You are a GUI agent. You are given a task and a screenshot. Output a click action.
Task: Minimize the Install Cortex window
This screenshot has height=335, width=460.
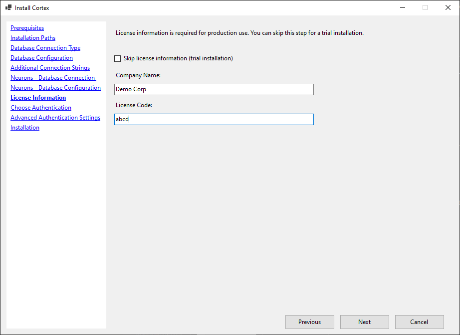click(402, 7)
